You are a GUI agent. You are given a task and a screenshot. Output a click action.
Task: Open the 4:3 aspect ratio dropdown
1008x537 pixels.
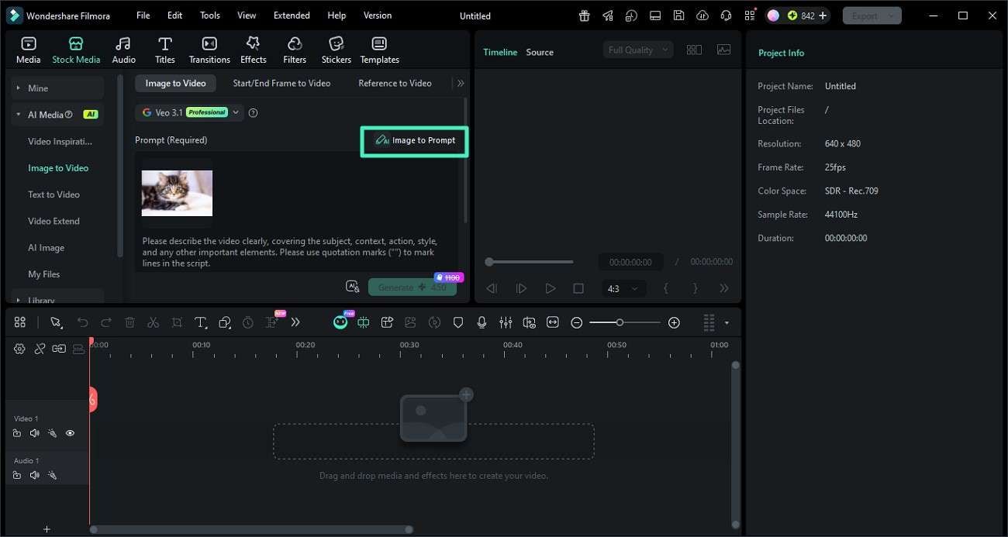[623, 288]
